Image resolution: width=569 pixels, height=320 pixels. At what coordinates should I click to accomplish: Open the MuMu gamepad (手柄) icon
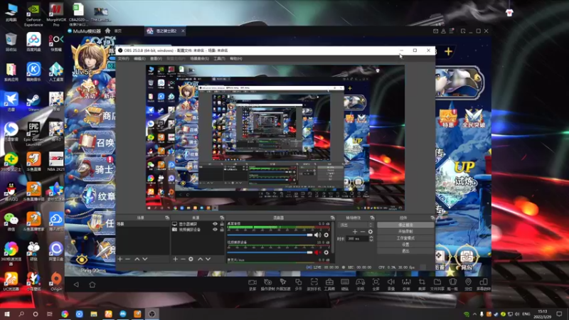[361, 284]
